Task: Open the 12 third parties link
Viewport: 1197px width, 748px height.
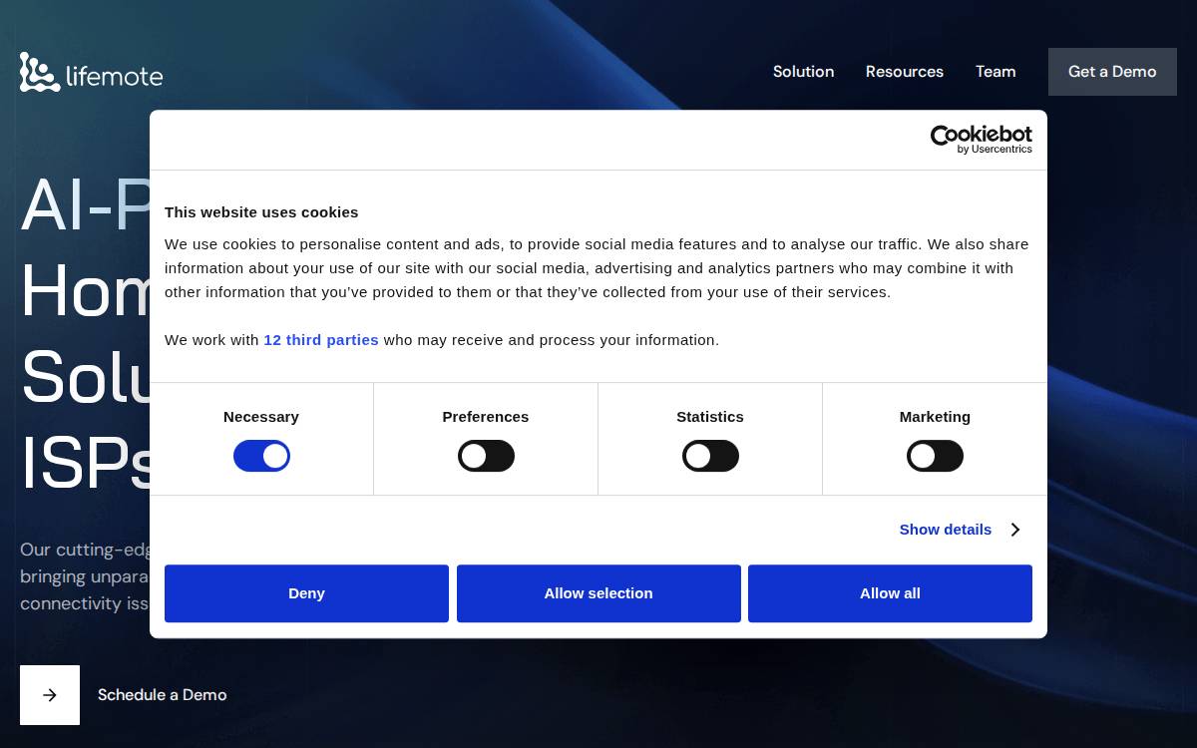Action: [x=321, y=340]
